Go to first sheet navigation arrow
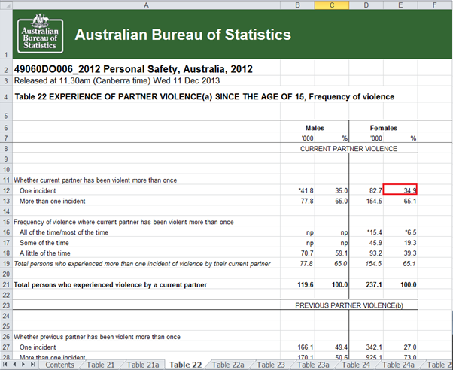The height and width of the screenshot is (370, 453). 5,365
